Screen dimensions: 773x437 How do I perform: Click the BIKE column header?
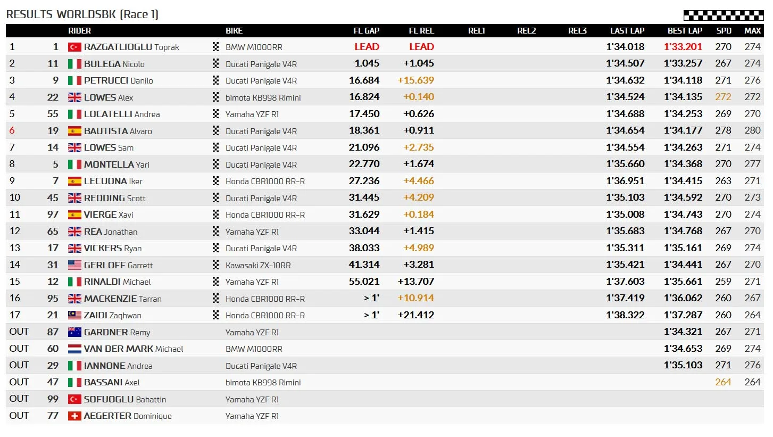pos(234,31)
